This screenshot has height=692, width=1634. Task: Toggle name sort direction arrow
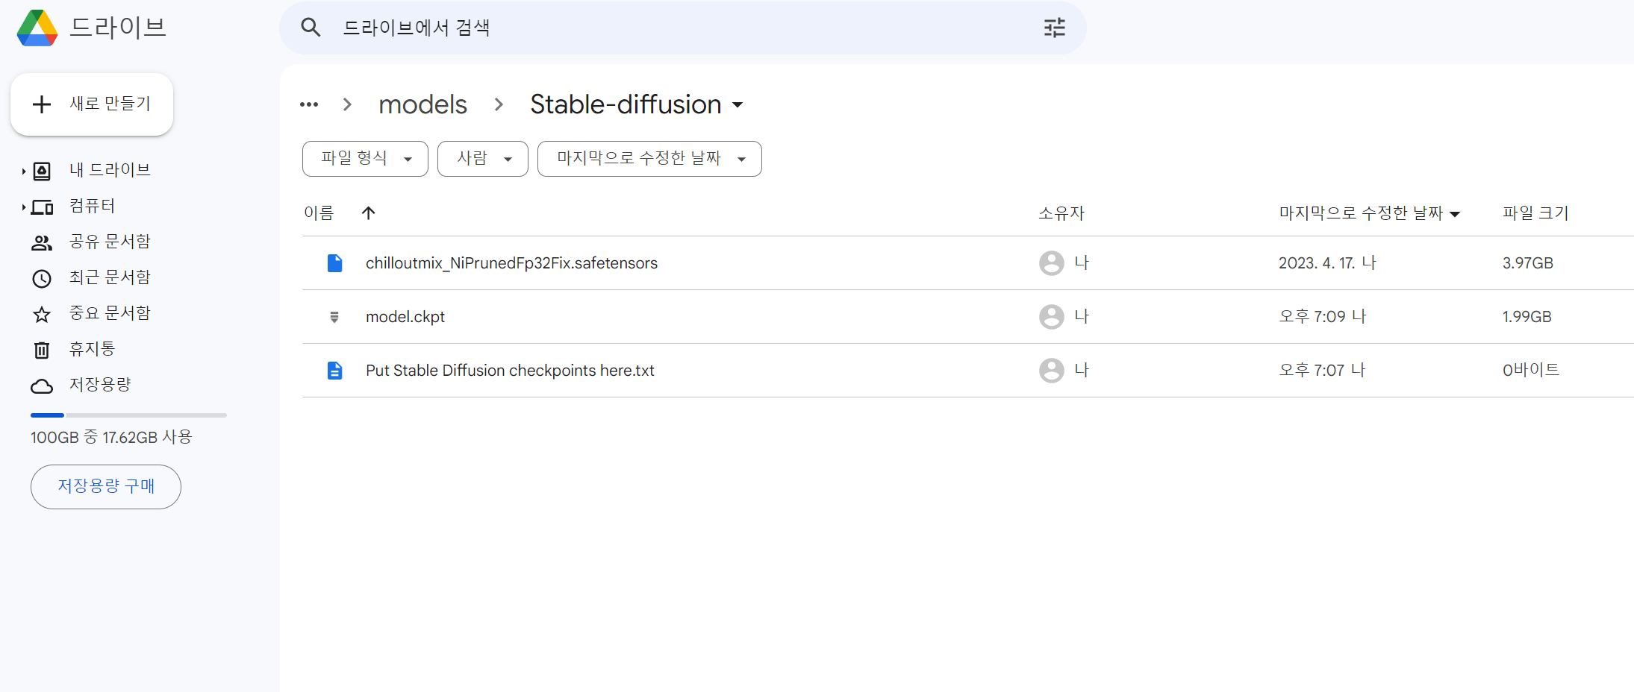click(x=368, y=213)
